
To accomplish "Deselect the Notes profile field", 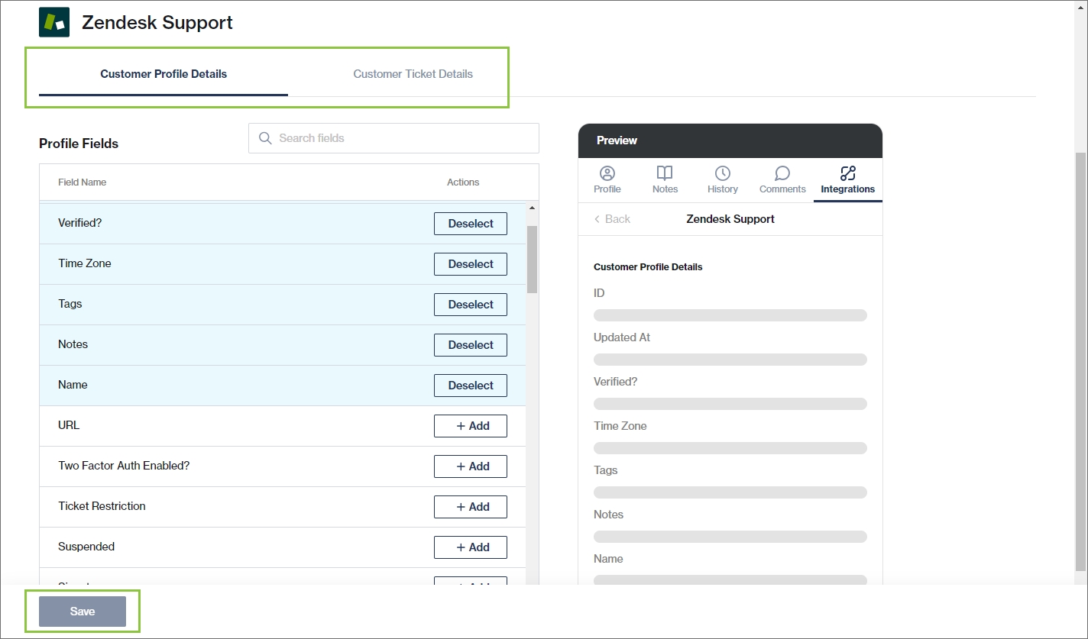I will 470,345.
